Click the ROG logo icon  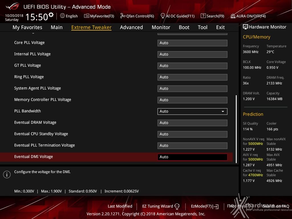tap(12, 7)
